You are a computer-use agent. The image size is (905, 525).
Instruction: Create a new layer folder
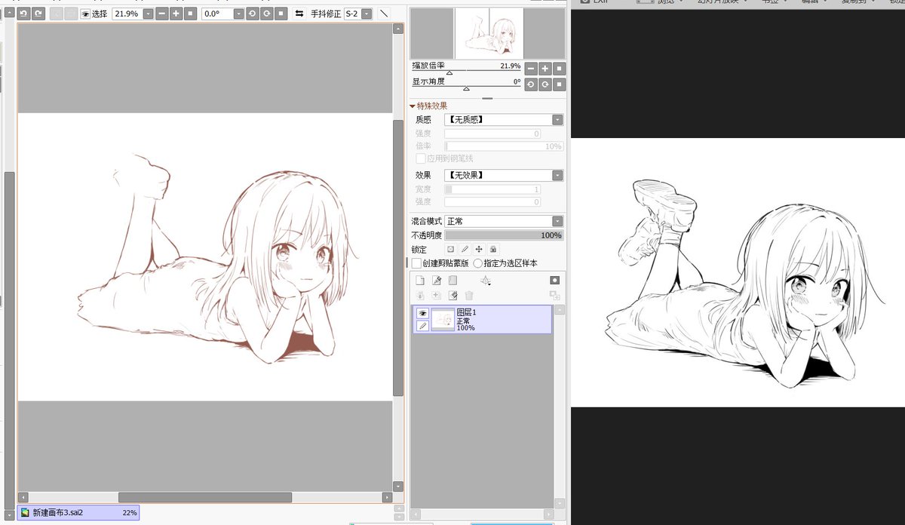(x=452, y=281)
